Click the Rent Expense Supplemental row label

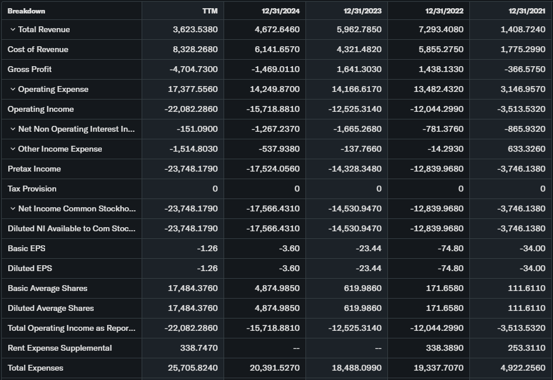click(x=60, y=348)
